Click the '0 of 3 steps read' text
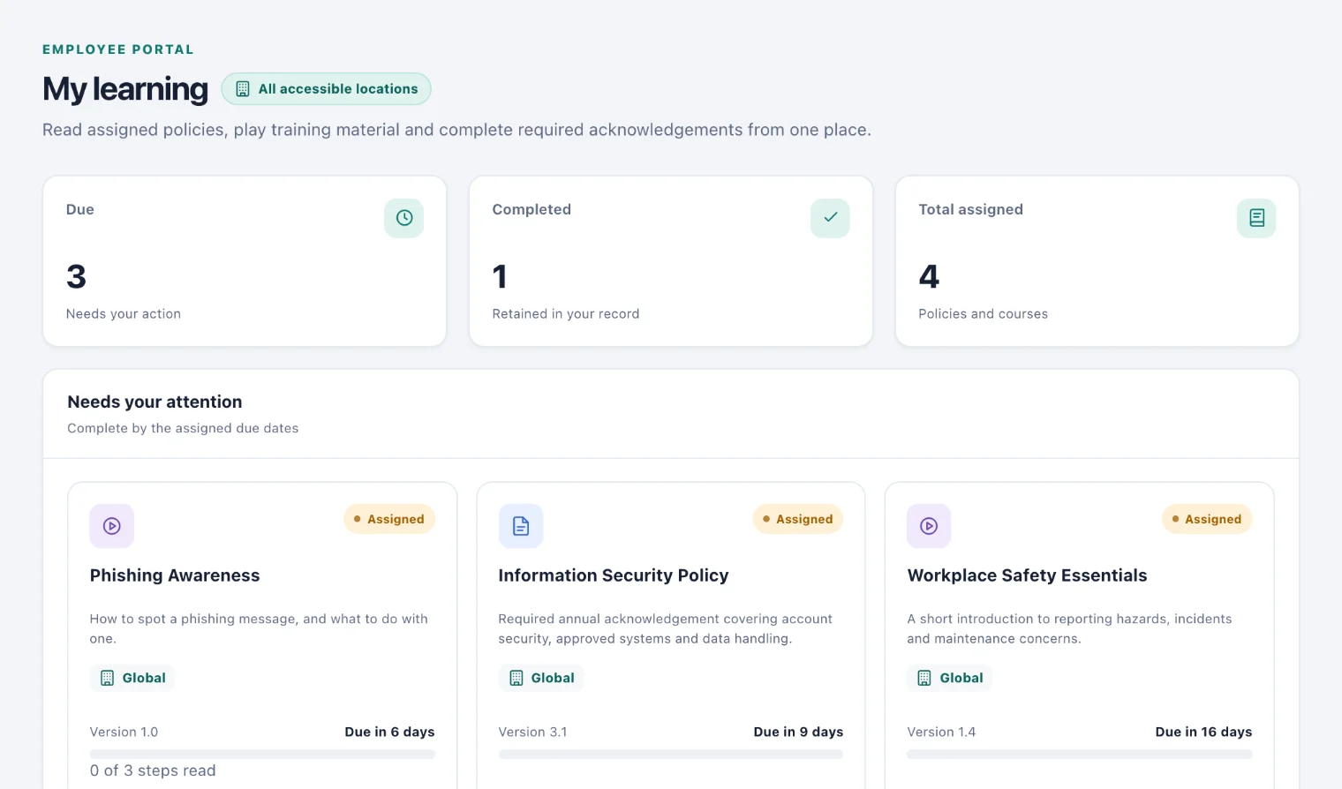The height and width of the screenshot is (789, 1342). [x=153, y=770]
